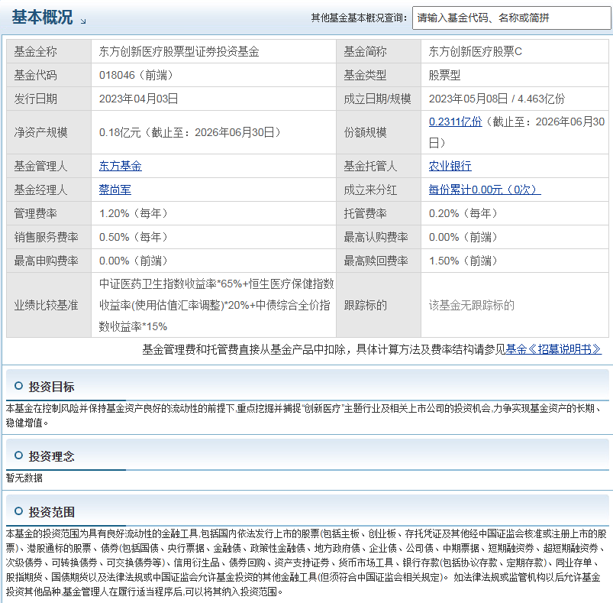Open fund manager 蔡尚军 profile link

coord(115,190)
